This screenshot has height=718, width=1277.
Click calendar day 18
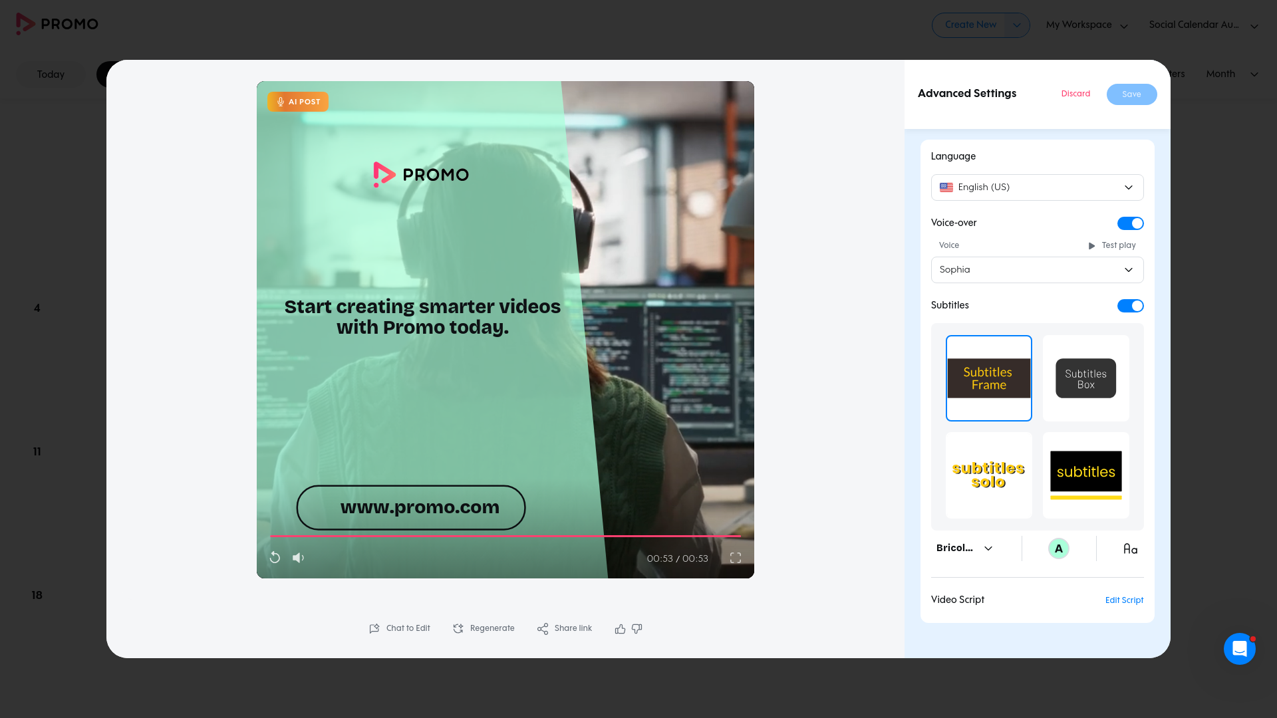click(x=37, y=596)
